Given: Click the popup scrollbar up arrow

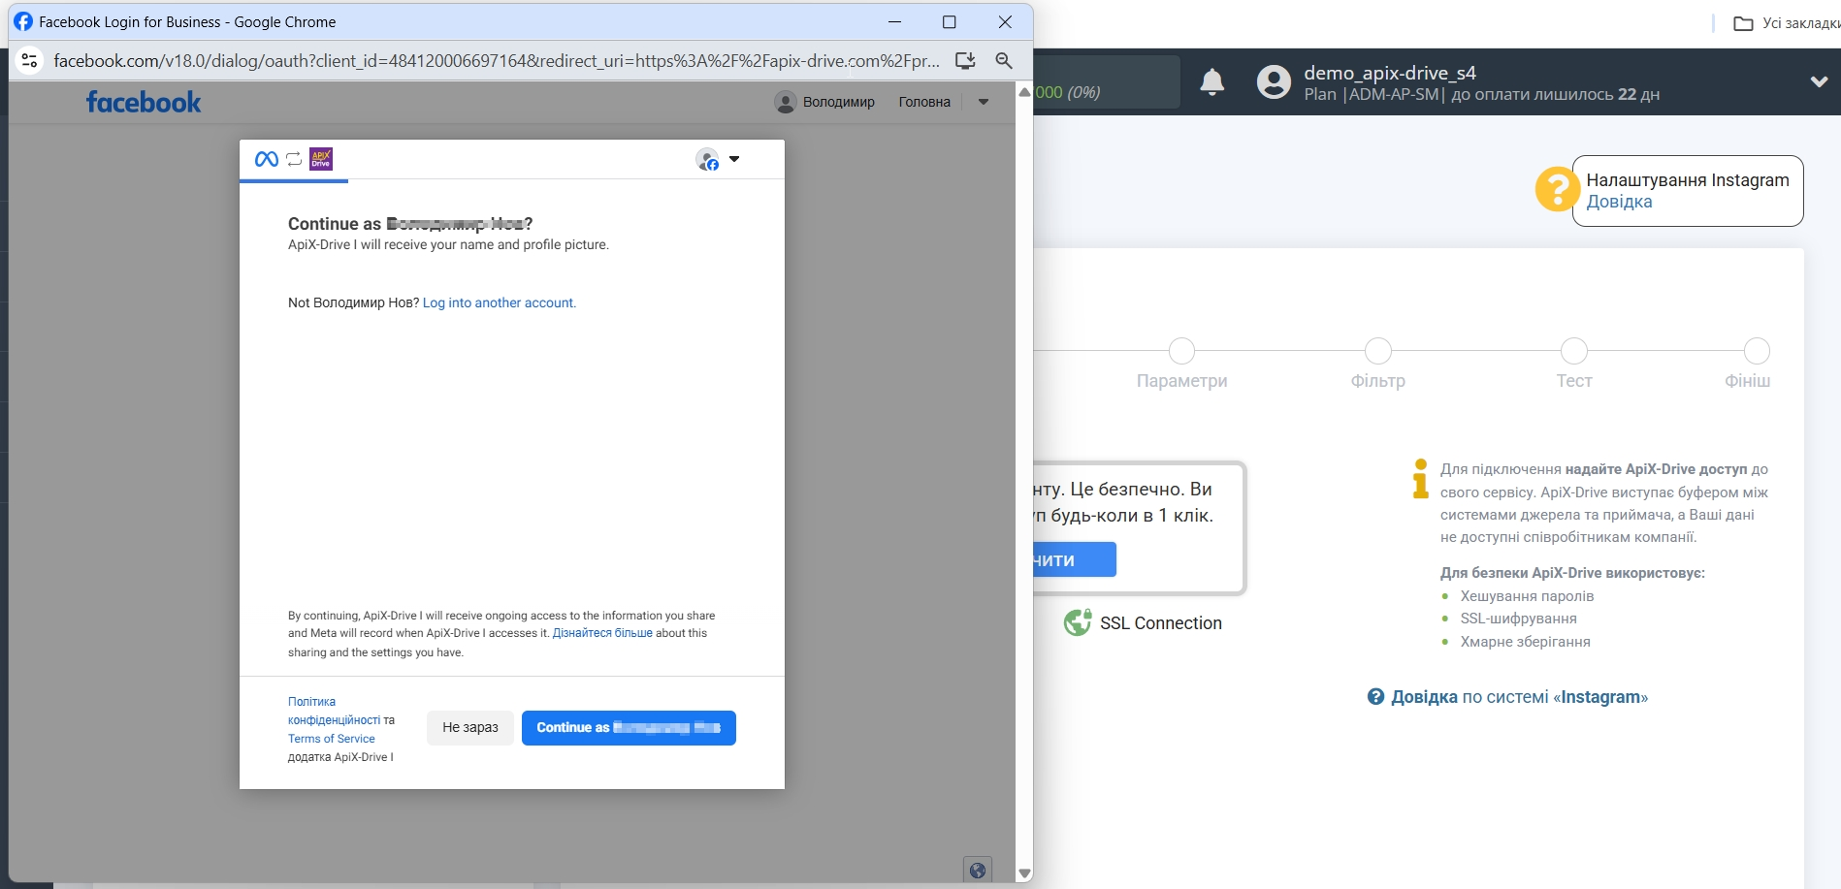Looking at the screenshot, I should pyautogui.click(x=1024, y=92).
